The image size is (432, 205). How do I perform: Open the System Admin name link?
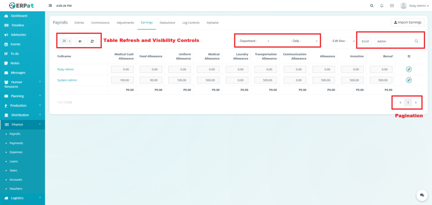67,80
